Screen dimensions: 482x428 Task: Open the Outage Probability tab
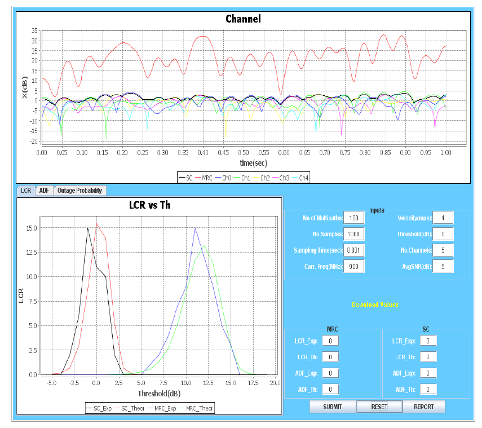[x=79, y=191]
